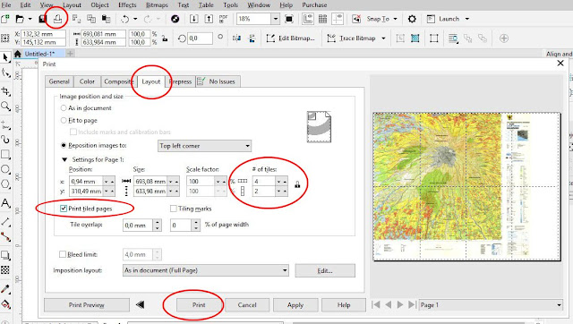The width and height of the screenshot is (573, 324).
Task: Click the vertical tiles count field
Action: (264, 191)
